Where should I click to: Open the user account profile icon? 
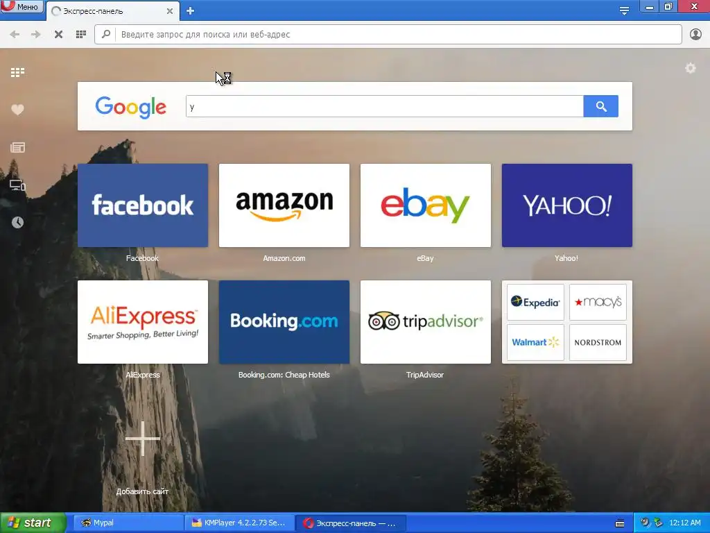(695, 35)
